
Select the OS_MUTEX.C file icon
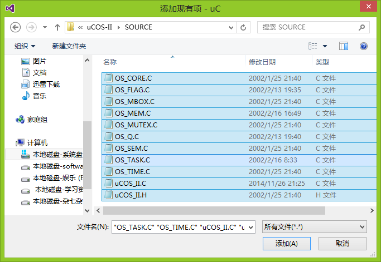pos(108,125)
